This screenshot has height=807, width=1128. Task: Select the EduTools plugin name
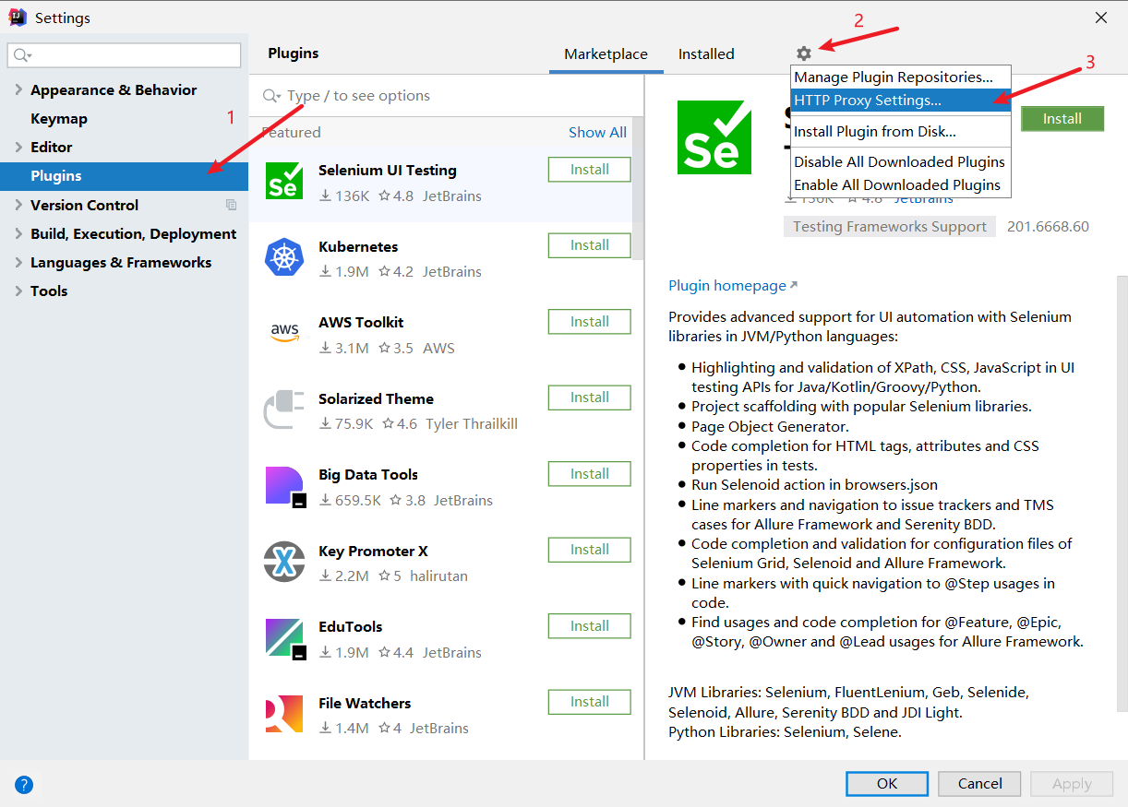tap(350, 627)
